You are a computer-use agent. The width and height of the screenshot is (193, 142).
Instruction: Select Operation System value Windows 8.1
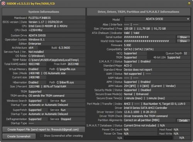[36, 40]
